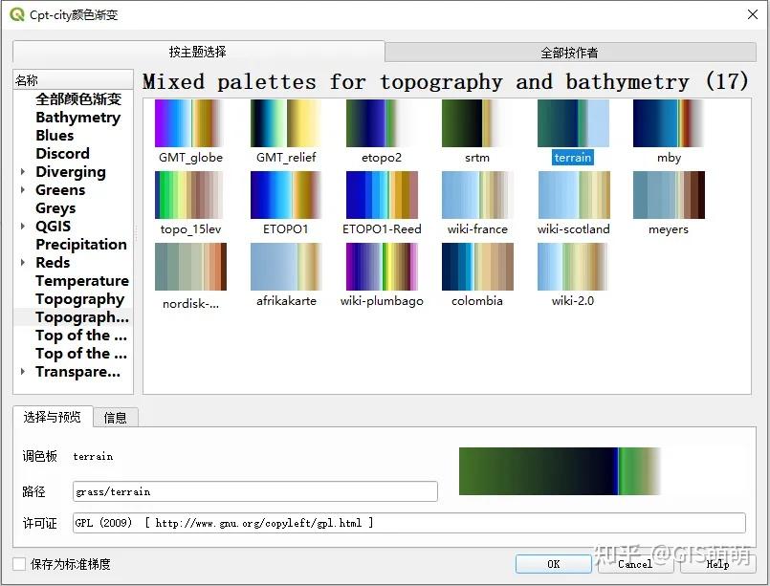Confirm with the OK button
770x586 pixels.
tap(554, 564)
